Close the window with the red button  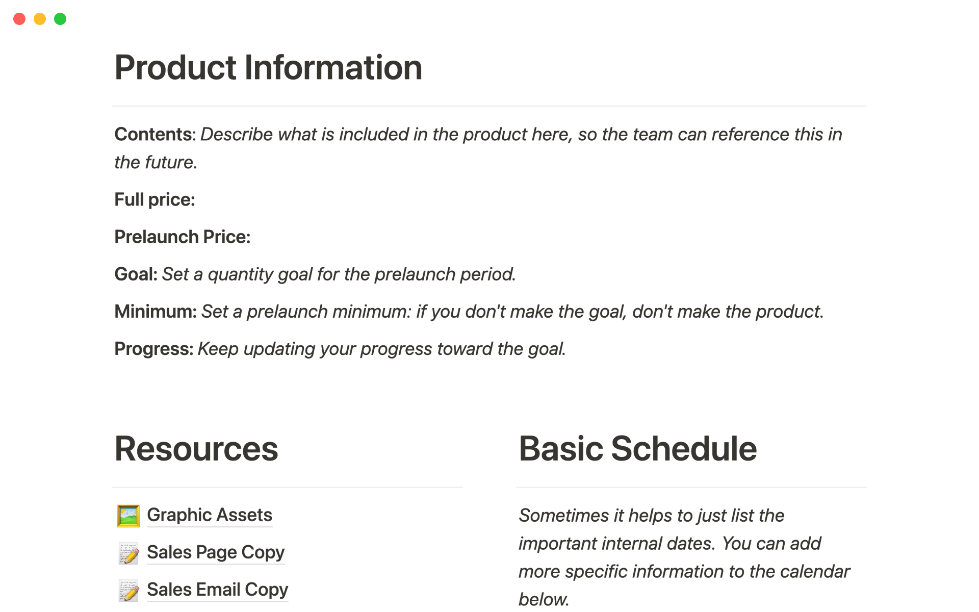point(19,19)
